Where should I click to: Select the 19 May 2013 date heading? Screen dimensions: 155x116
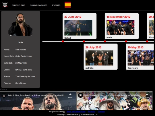coord(135,47)
